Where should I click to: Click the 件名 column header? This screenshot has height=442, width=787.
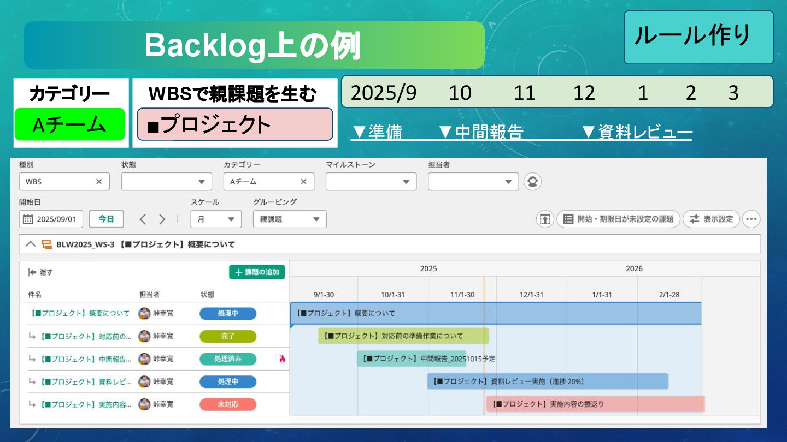click(x=34, y=295)
